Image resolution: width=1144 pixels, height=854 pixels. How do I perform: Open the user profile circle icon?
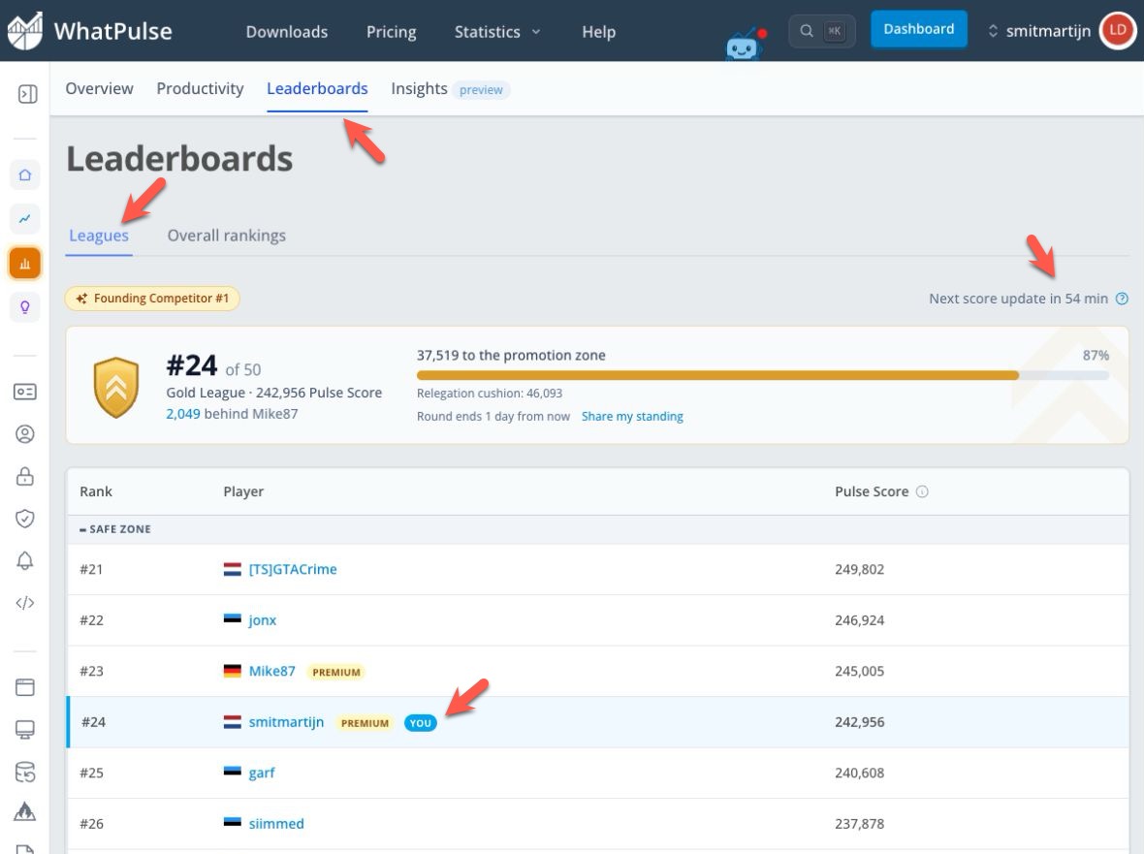(25, 434)
